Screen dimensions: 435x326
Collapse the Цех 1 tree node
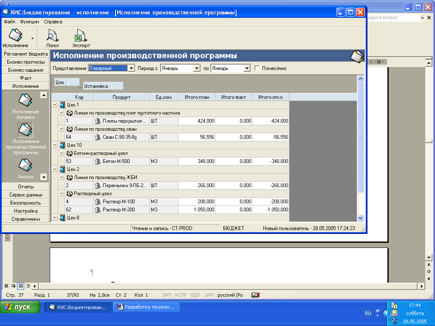55,105
